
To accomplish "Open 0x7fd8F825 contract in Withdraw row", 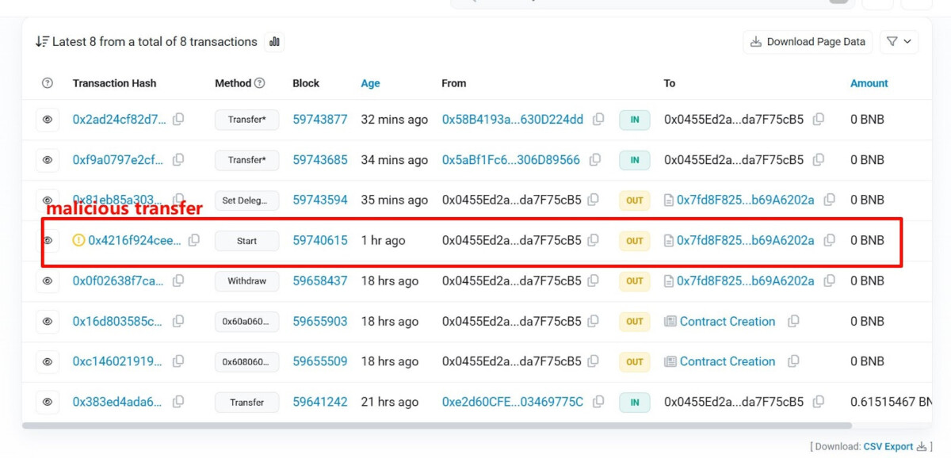I will [x=746, y=281].
